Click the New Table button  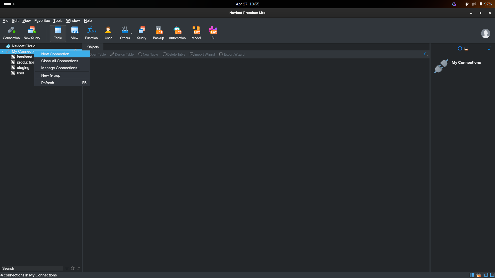(x=148, y=54)
